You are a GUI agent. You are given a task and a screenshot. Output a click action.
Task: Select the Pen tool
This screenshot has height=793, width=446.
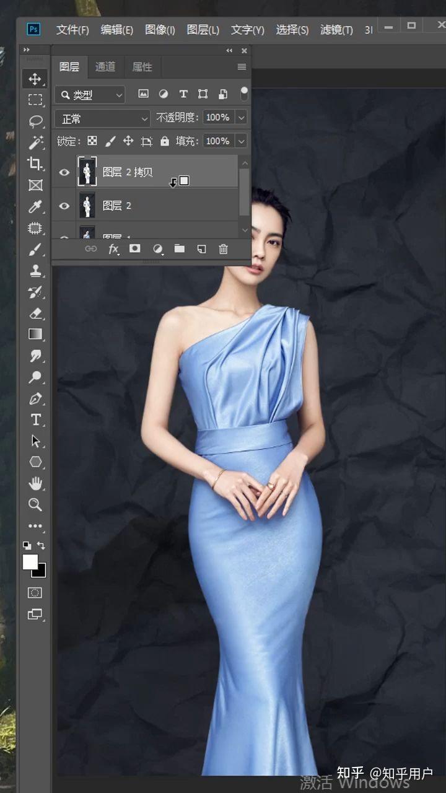[x=35, y=399]
